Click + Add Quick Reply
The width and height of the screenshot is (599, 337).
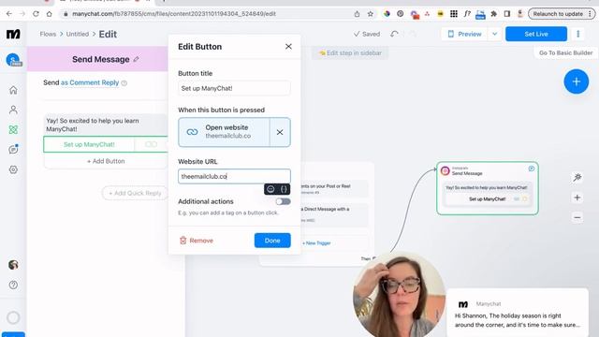click(x=135, y=194)
